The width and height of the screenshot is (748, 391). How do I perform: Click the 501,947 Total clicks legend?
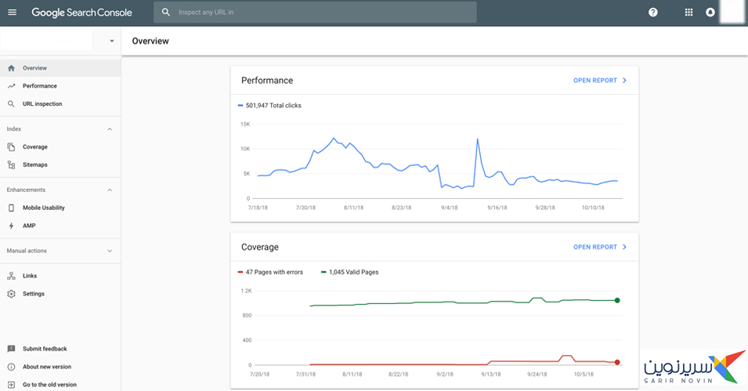coord(269,106)
